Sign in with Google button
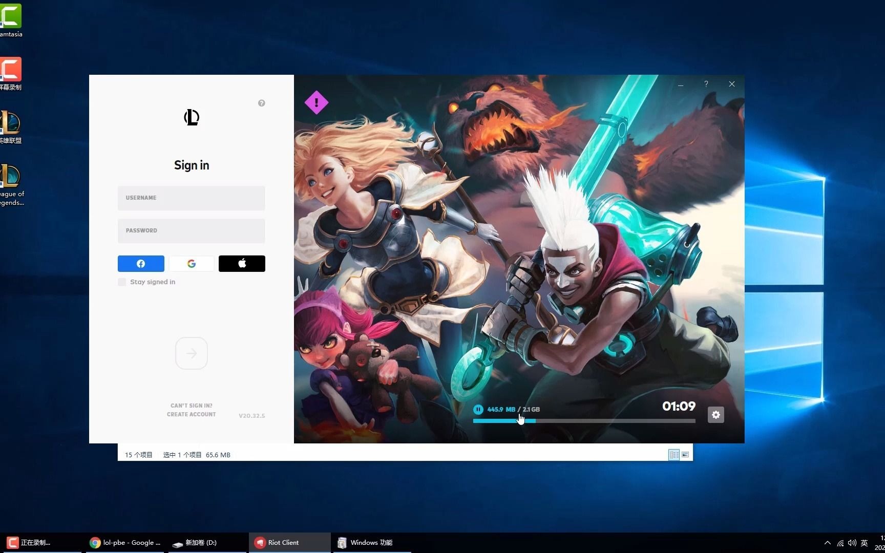This screenshot has height=553, width=885. click(x=192, y=264)
